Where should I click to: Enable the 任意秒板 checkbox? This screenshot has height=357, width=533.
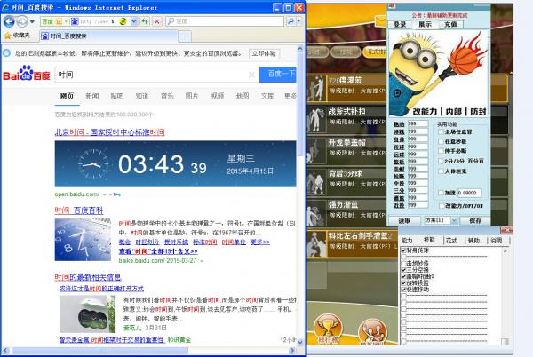pyautogui.click(x=441, y=141)
